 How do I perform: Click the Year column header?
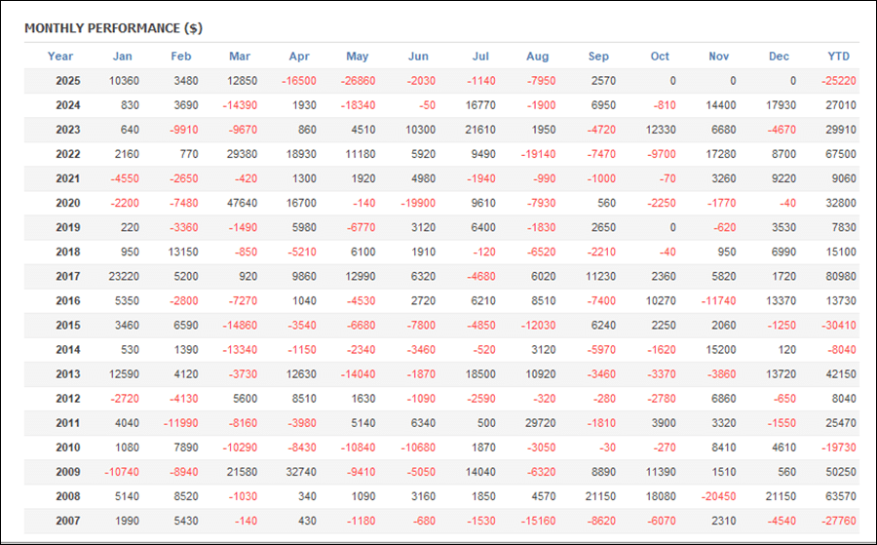[60, 56]
